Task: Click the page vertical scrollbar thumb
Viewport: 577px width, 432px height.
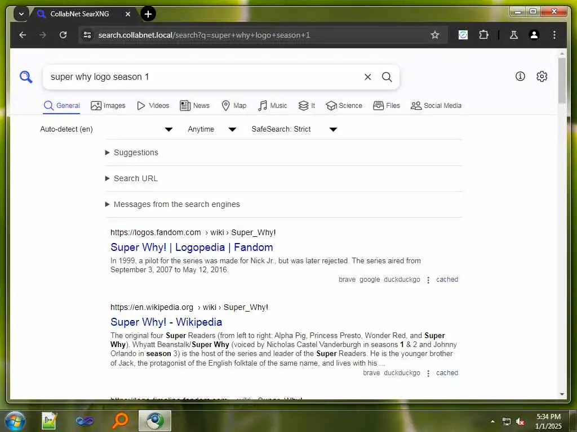Action: (562, 80)
